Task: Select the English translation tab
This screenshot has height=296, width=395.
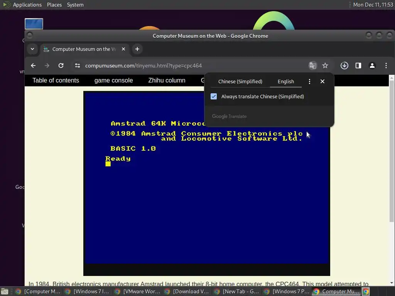Action: pos(286,82)
